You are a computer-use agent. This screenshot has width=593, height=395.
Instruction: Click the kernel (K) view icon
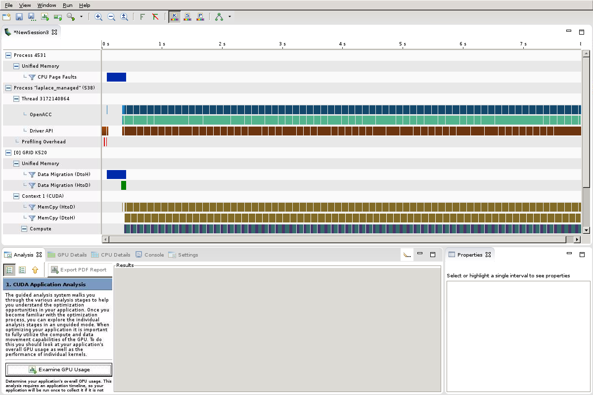[x=174, y=17]
